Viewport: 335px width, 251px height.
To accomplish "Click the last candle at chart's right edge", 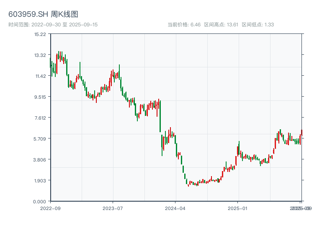I will point(301,133).
